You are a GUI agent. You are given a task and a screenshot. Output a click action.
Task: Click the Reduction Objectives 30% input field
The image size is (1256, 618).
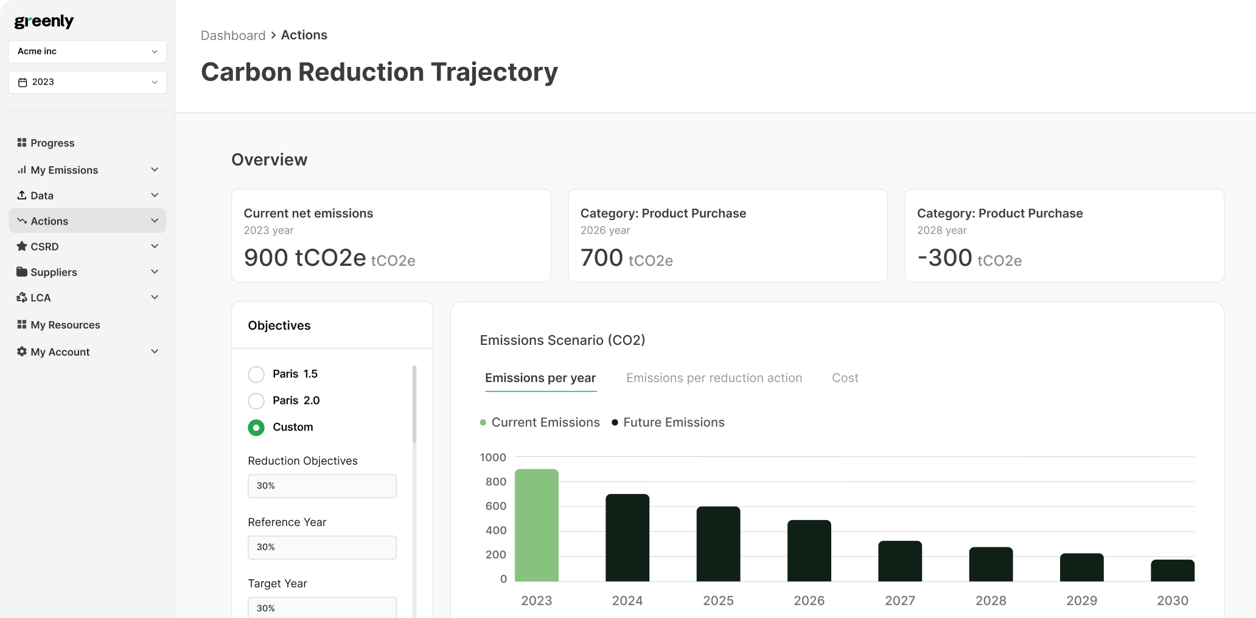tap(322, 486)
